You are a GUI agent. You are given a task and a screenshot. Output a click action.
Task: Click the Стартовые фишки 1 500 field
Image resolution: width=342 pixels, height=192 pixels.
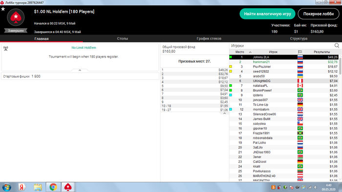coord(80,77)
